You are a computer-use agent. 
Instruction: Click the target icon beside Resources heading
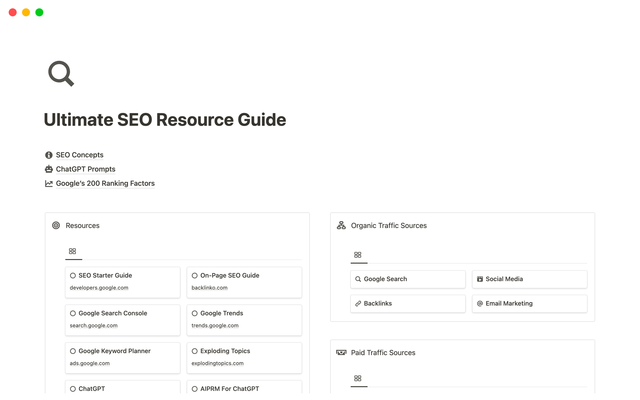click(x=56, y=225)
